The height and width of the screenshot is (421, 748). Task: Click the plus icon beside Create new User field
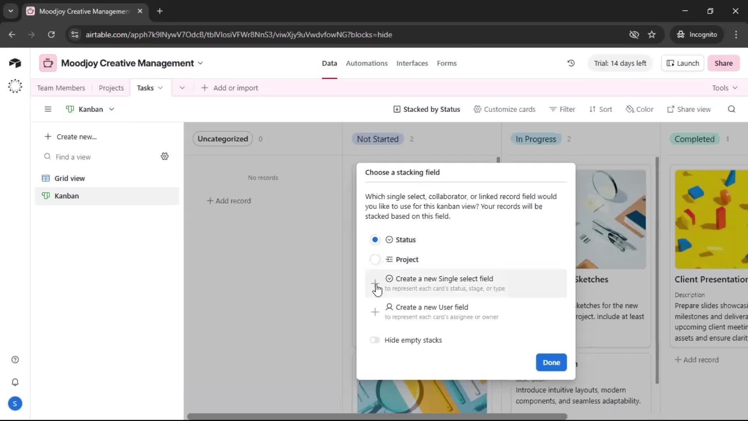pos(375,312)
